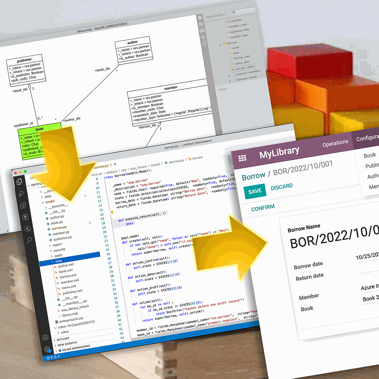
Task: Open book.py in the Explorer
Action: pyautogui.click(x=57, y=222)
